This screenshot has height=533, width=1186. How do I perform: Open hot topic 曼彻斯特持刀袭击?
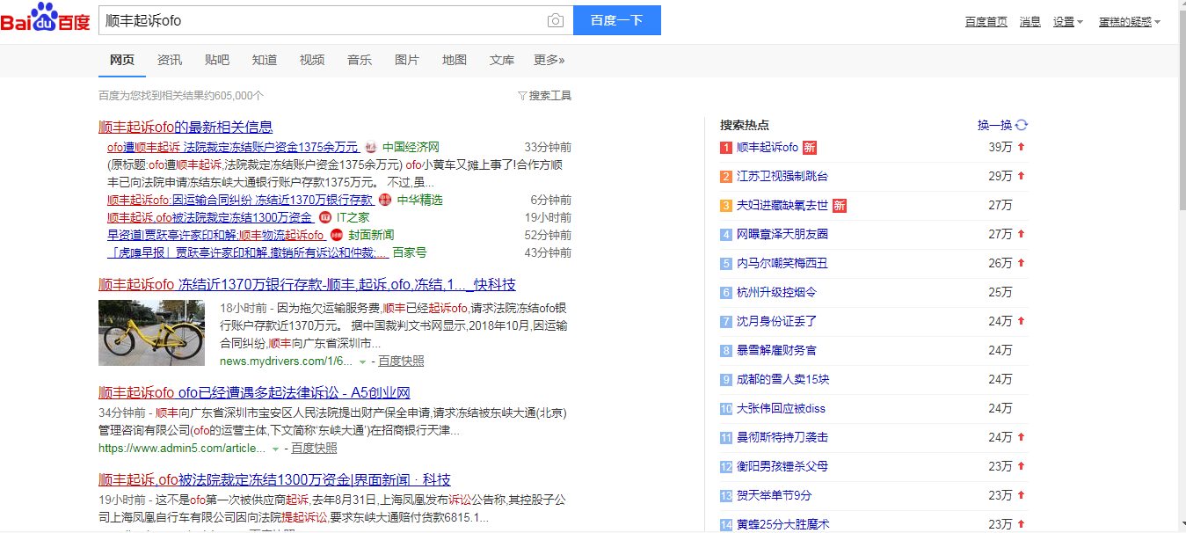tap(782, 438)
